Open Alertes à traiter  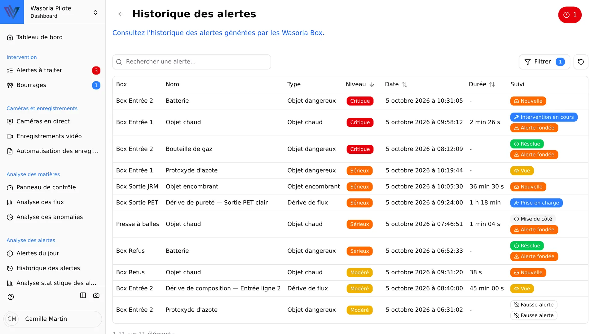click(53, 71)
